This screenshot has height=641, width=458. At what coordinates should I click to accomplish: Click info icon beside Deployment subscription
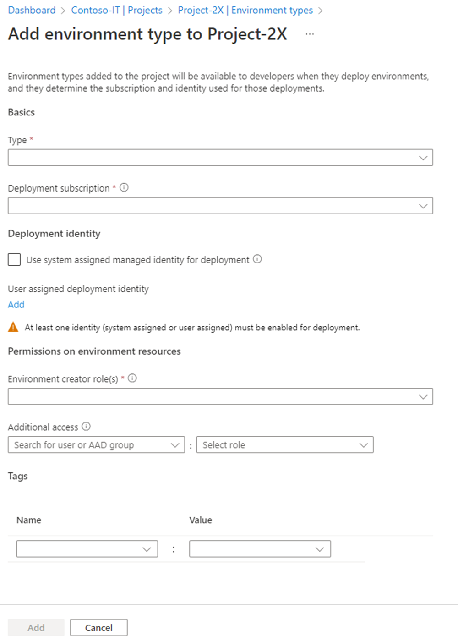[x=124, y=187]
